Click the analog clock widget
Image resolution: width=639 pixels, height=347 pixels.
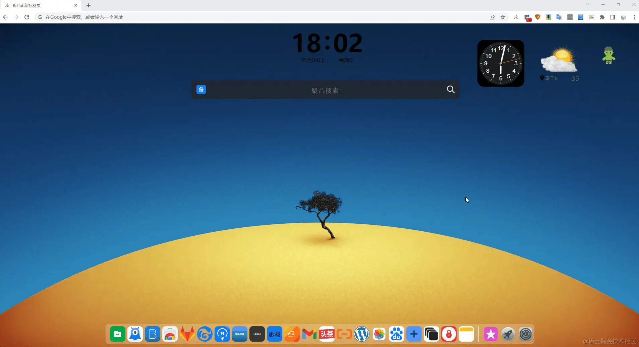click(501, 63)
